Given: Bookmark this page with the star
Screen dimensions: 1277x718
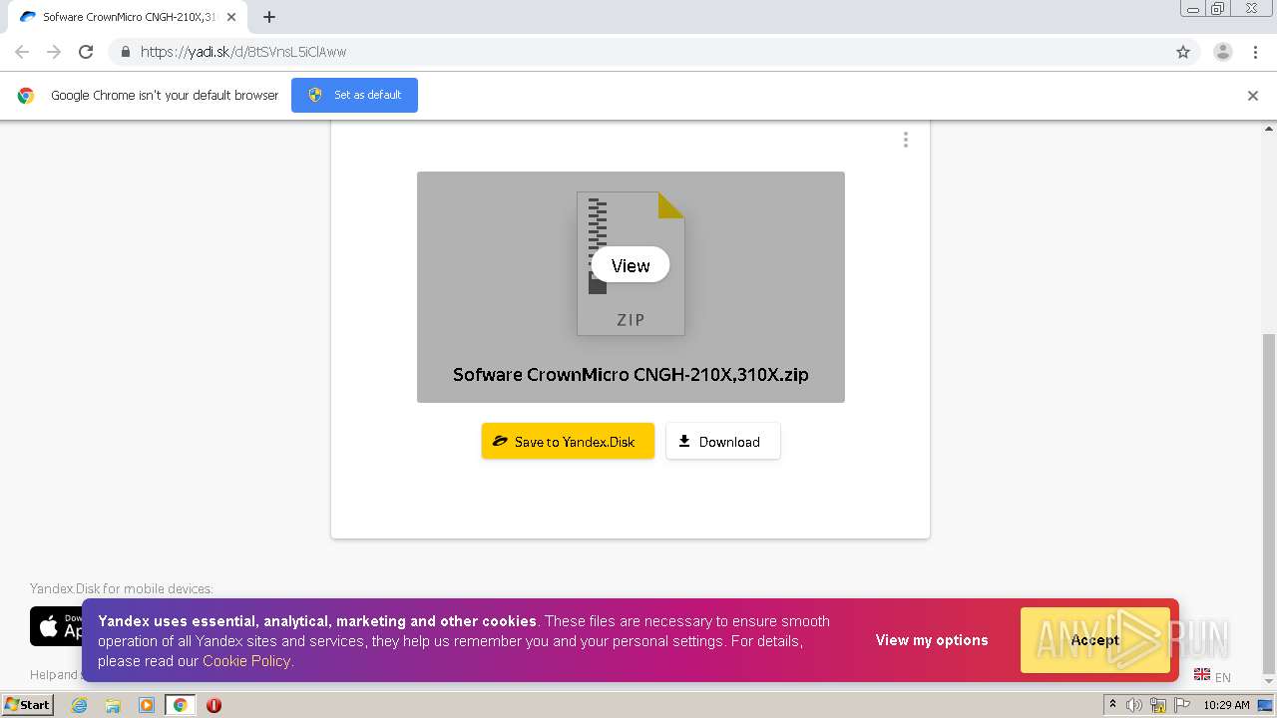Looking at the screenshot, I should (x=1183, y=52).
